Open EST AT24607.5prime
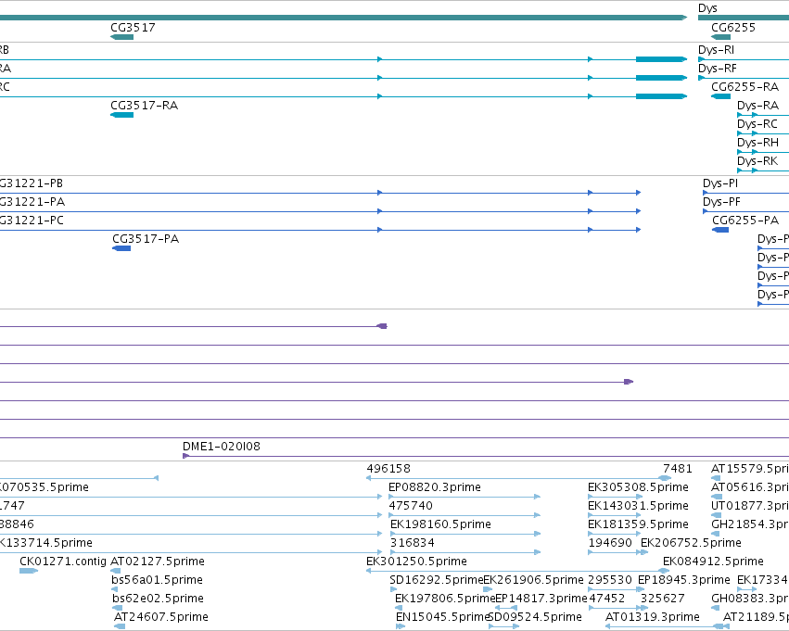This screenshot has width=789, height=631. coord(161,617)
